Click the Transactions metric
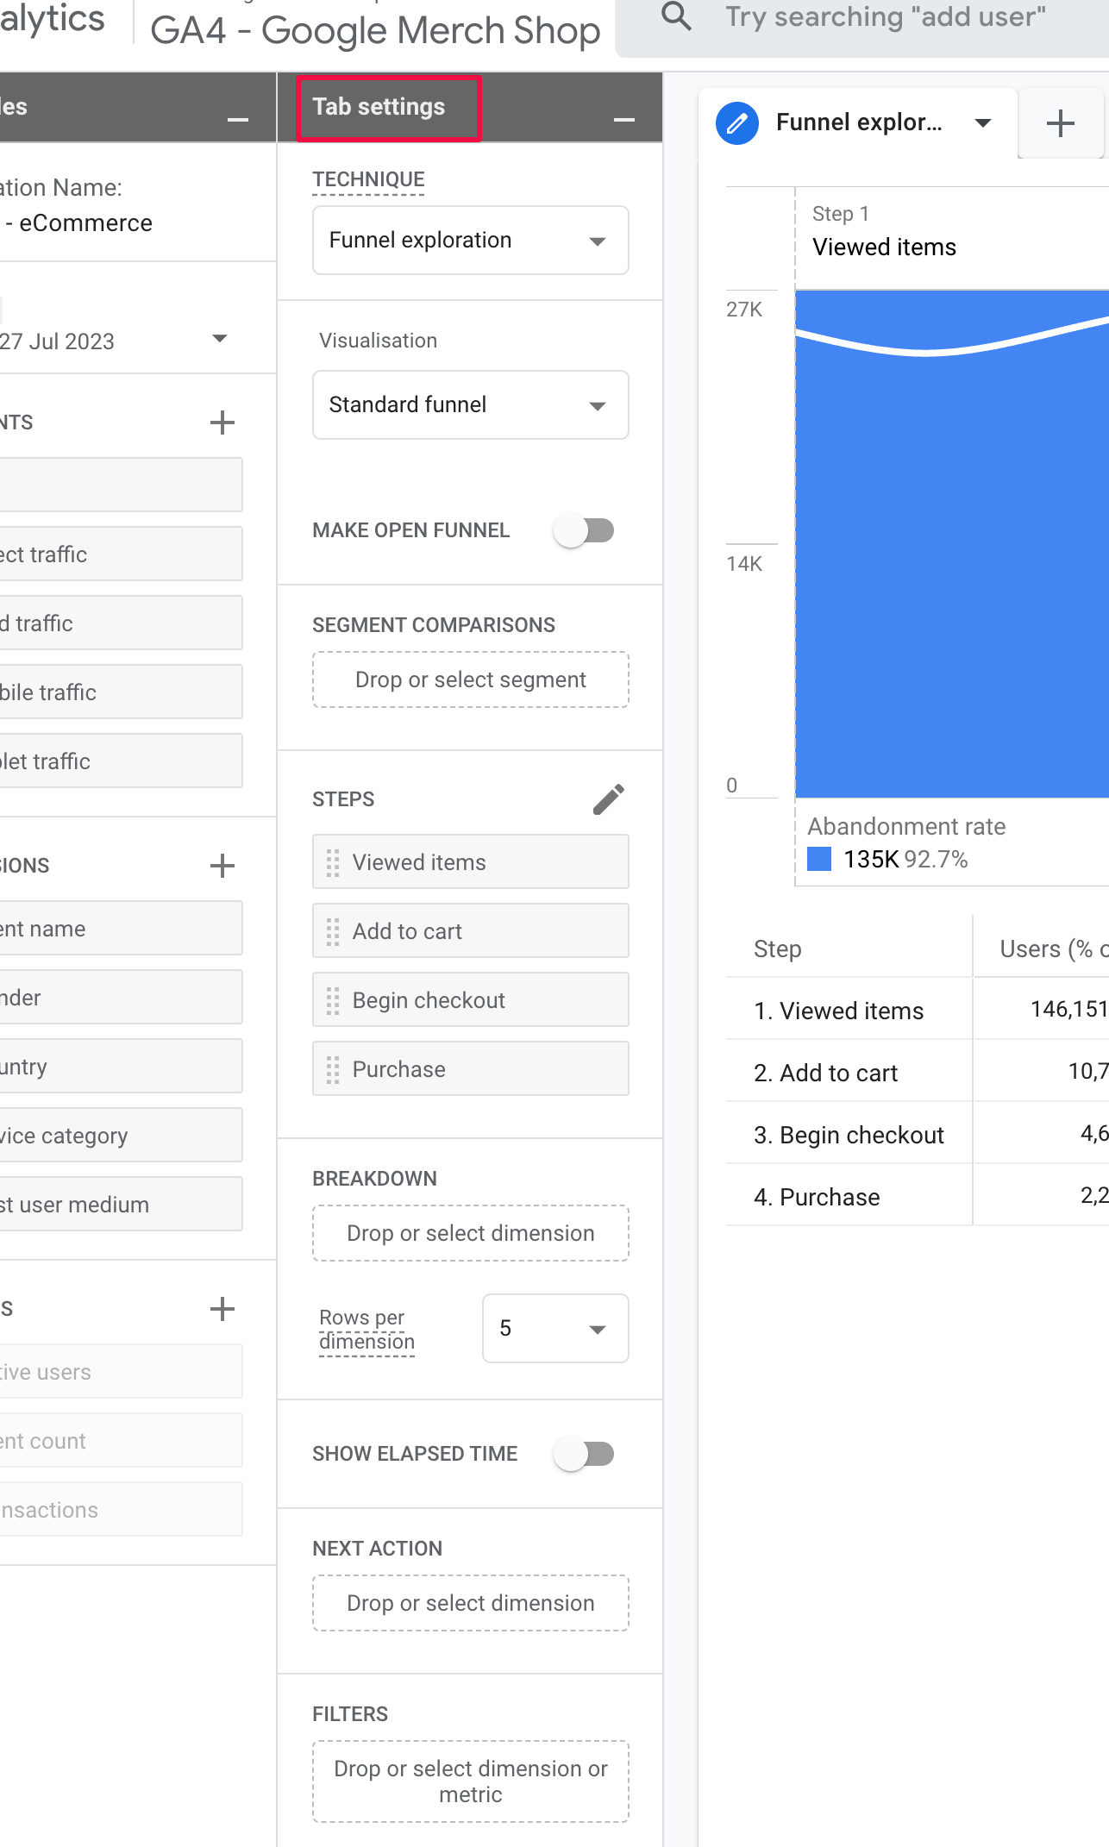This screenshot has height=1847, width=1109. (x=121, y=1509)
